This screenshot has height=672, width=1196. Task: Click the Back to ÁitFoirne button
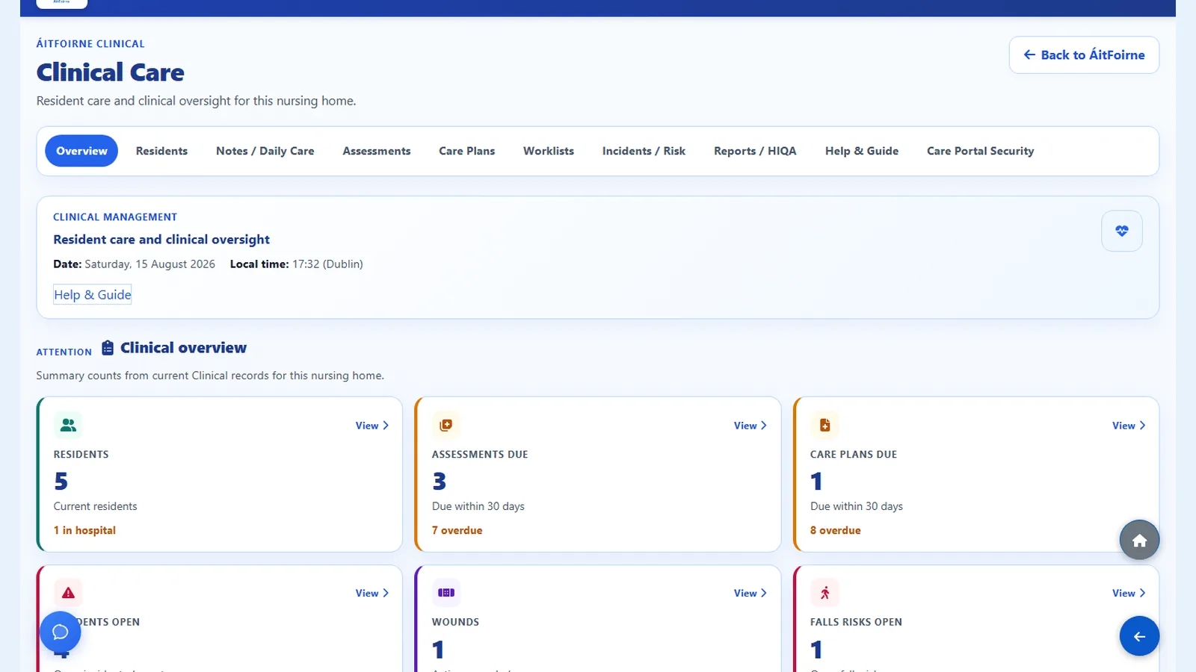coord(1084,55)
